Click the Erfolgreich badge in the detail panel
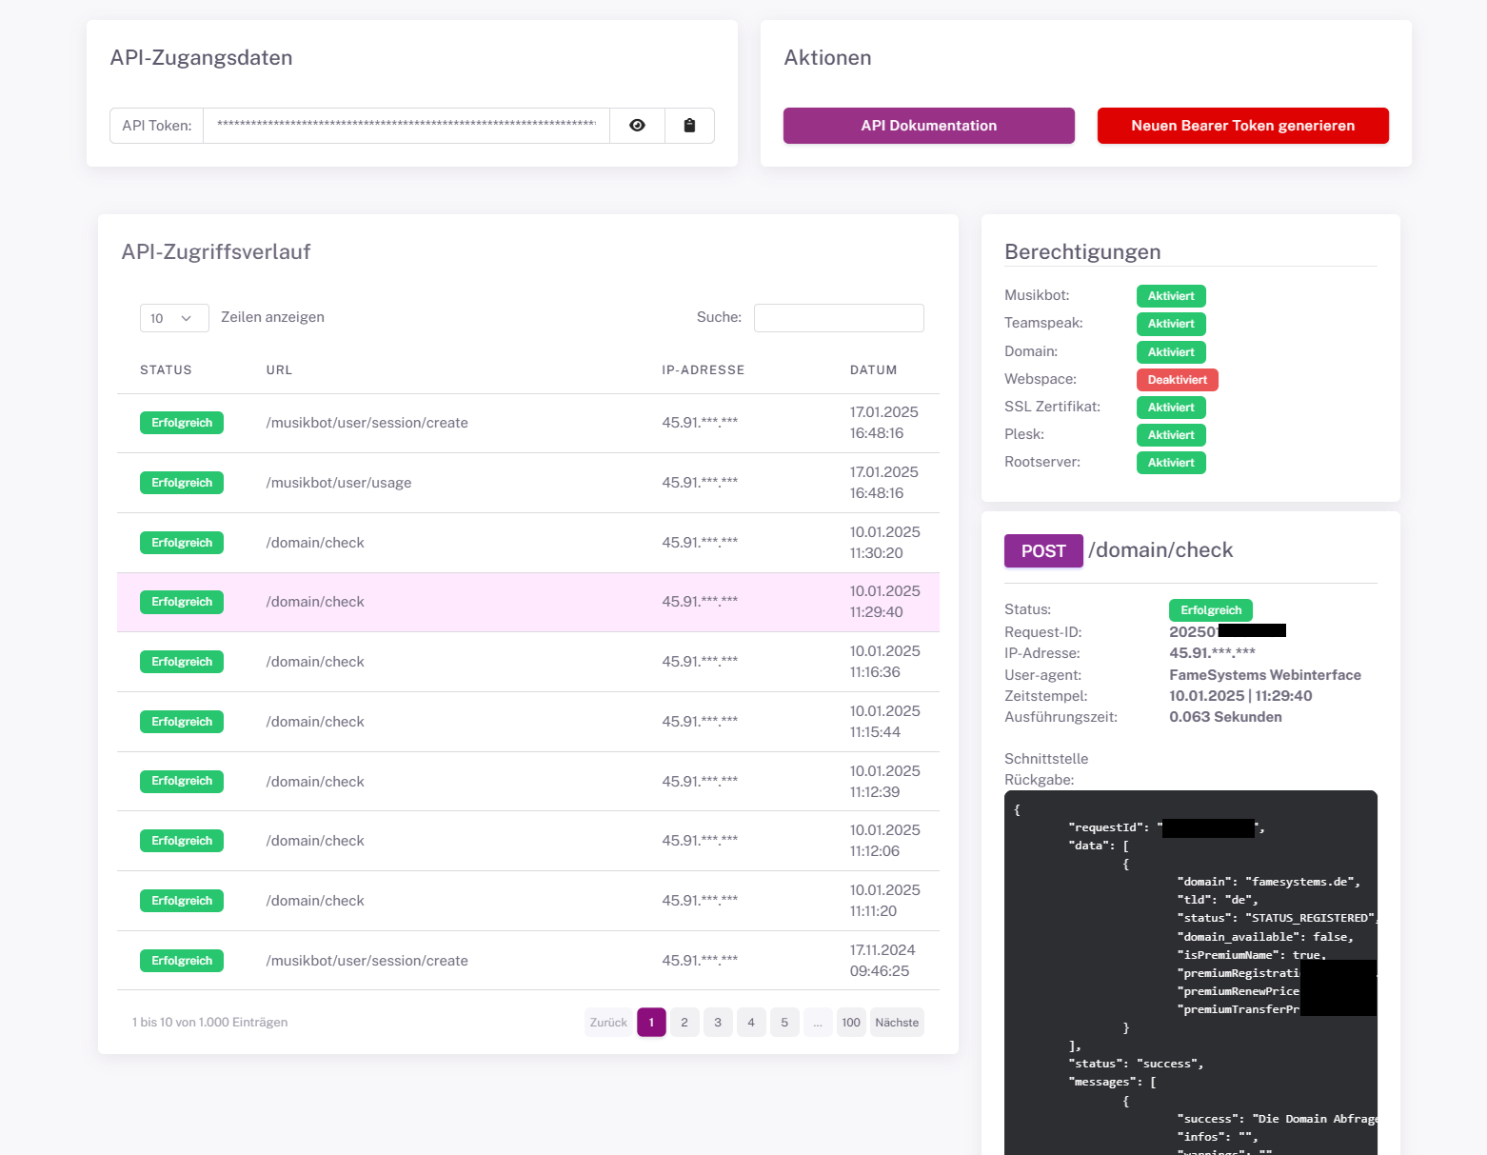This screenshot has height=1155, width=1487. click(x=1210, y=609)
